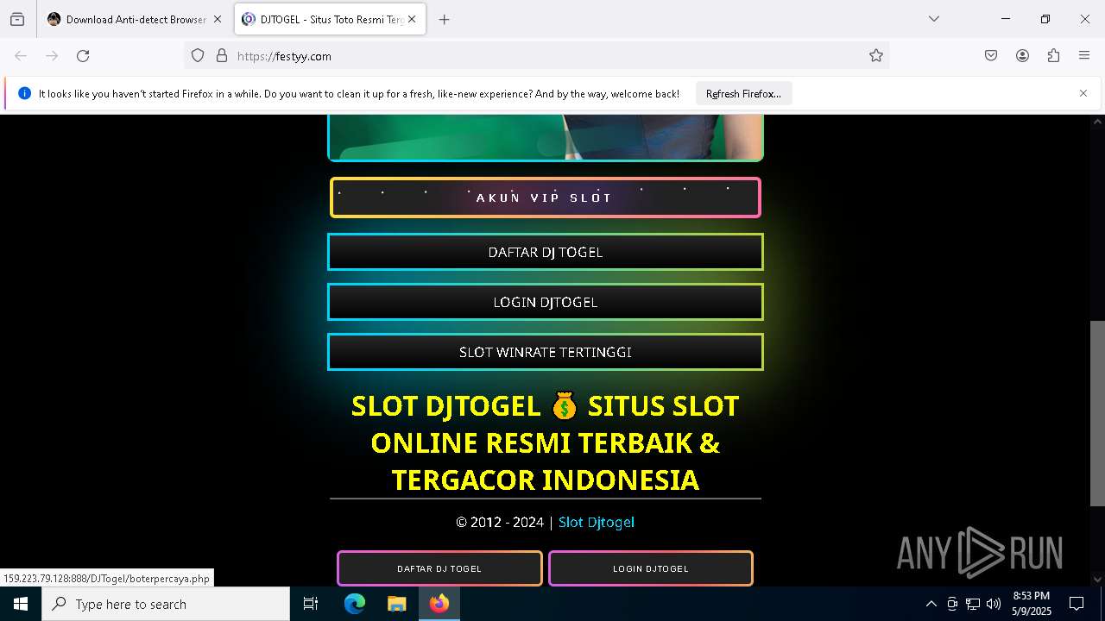
Task: Click the page vertical scrollbar thumb
Action: [x=1097, y=413]
